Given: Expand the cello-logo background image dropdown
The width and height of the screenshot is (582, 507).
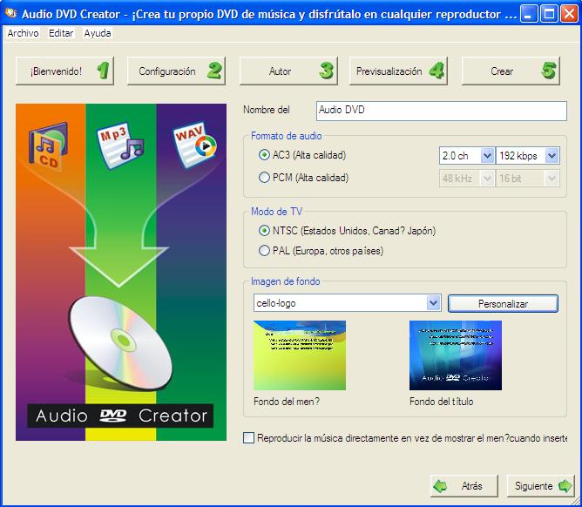Looking at the screenshot, I should pyautogui.click(x=433, y=303).
